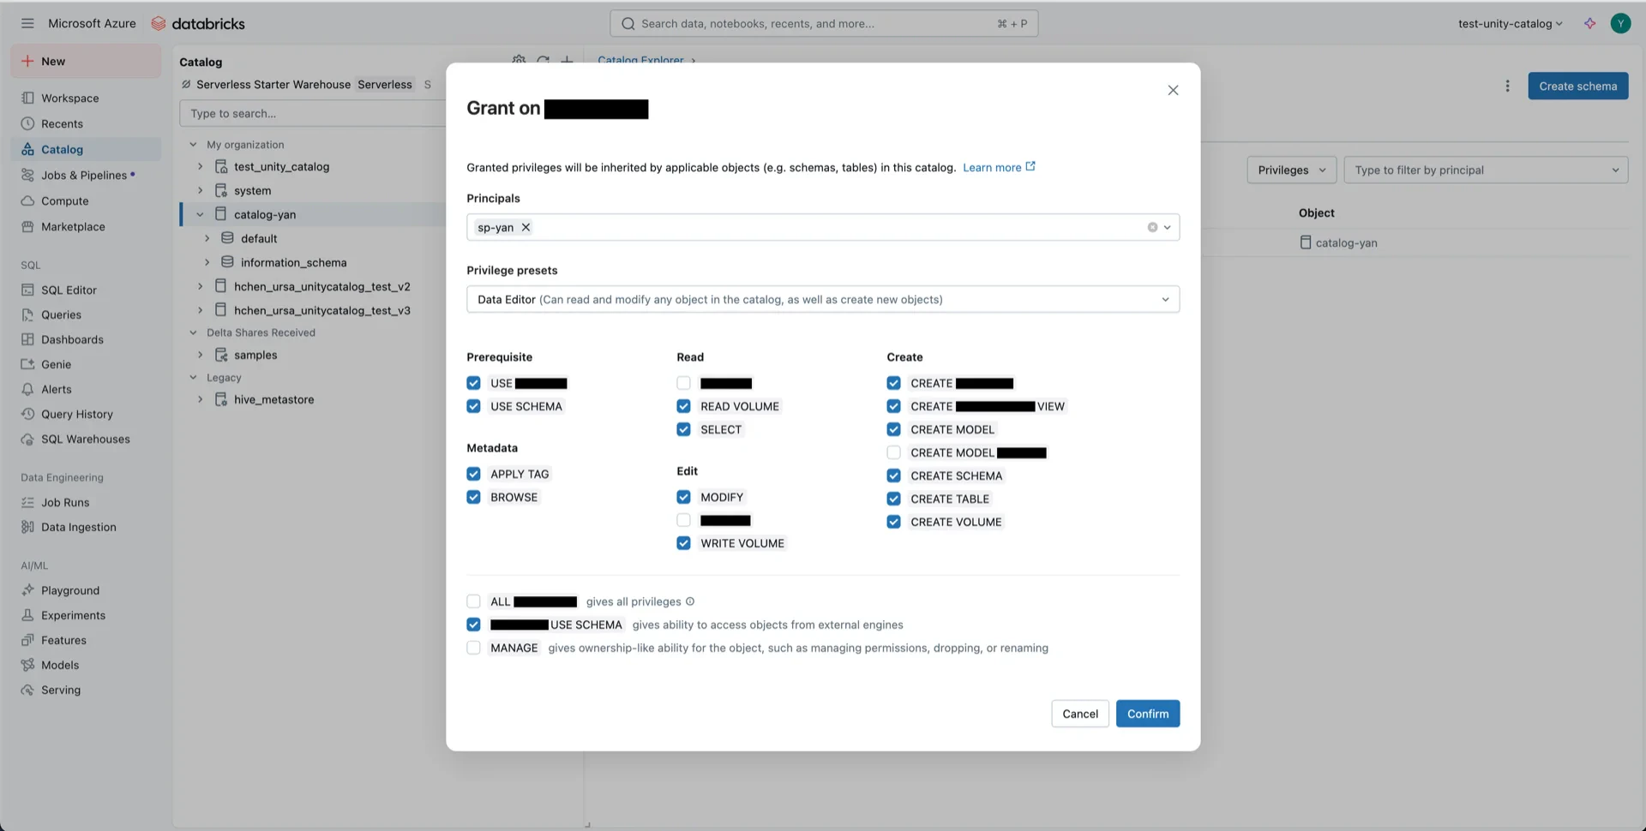Collapse the My organization section
The width and height of the screenshot is (1646, 831).
[x=193, y=144]
